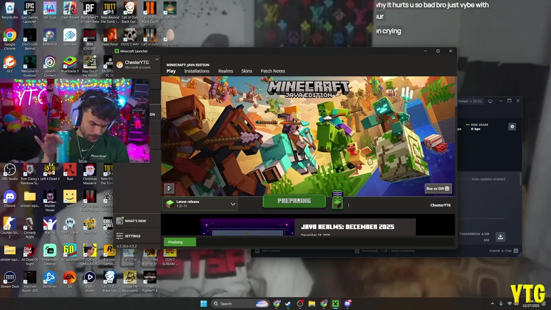Select the Left 4 Dead 2 icon
Viewport: 551px width, 310px height.
click(50, 172)
